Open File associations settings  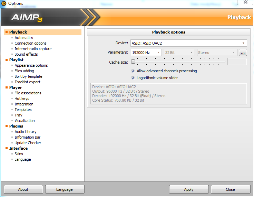(x=28, y=93)
